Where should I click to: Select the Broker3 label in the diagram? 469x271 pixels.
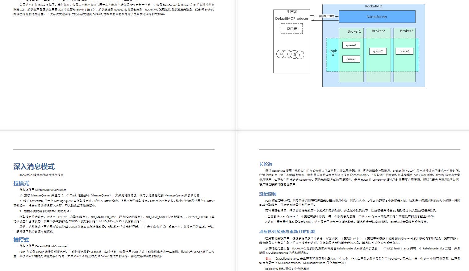click(406, 31)
